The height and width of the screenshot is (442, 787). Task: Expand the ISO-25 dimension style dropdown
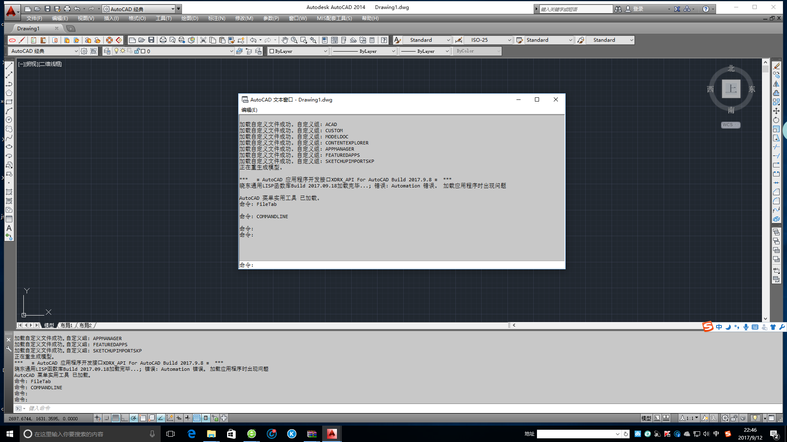(x=510, y=40)
